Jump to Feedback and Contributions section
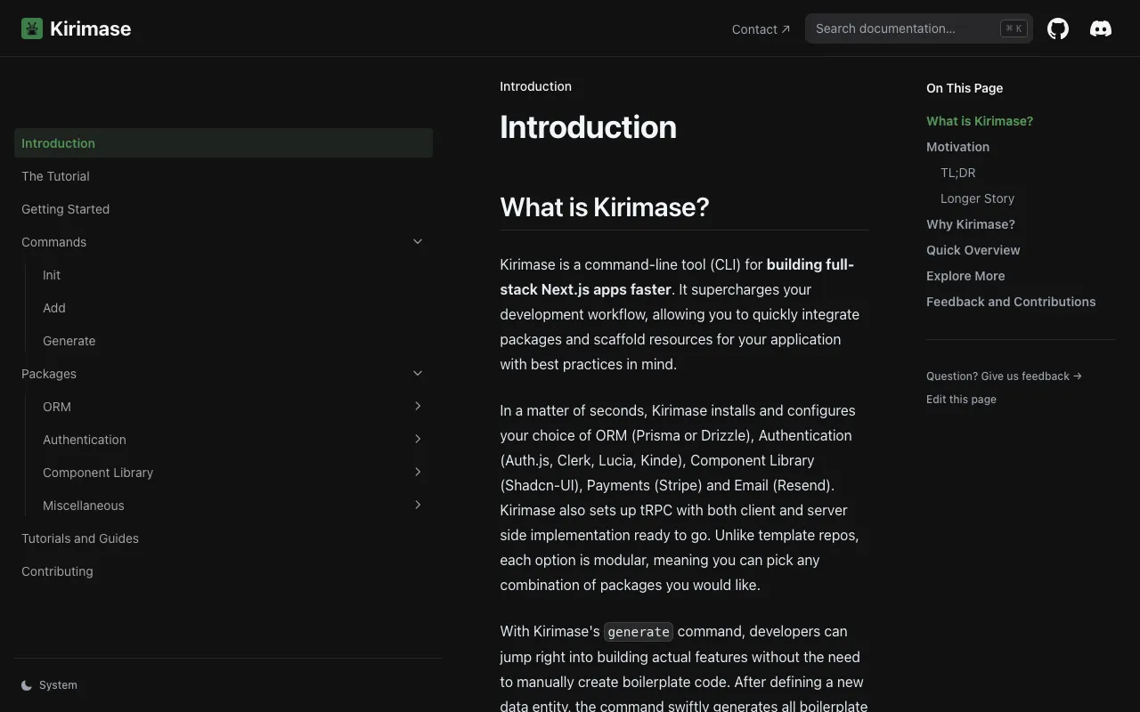Image resolution: width=1140 pixels, height=712 pixels. pyautogui.click(x=1011, y=302)
